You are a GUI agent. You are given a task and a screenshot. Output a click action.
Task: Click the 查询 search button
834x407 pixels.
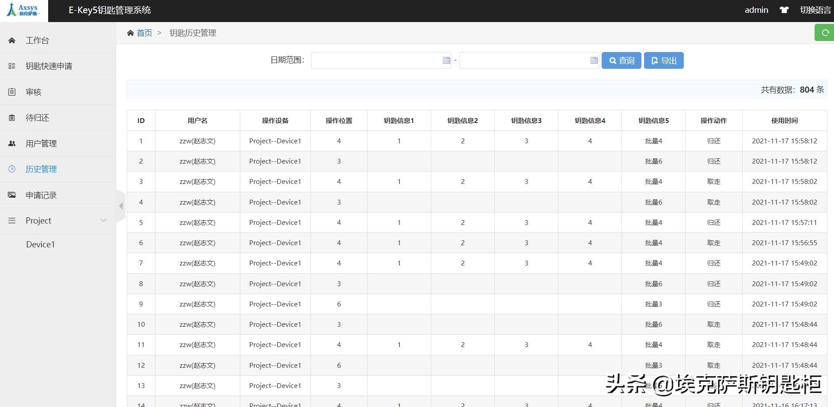click(622, 60)
